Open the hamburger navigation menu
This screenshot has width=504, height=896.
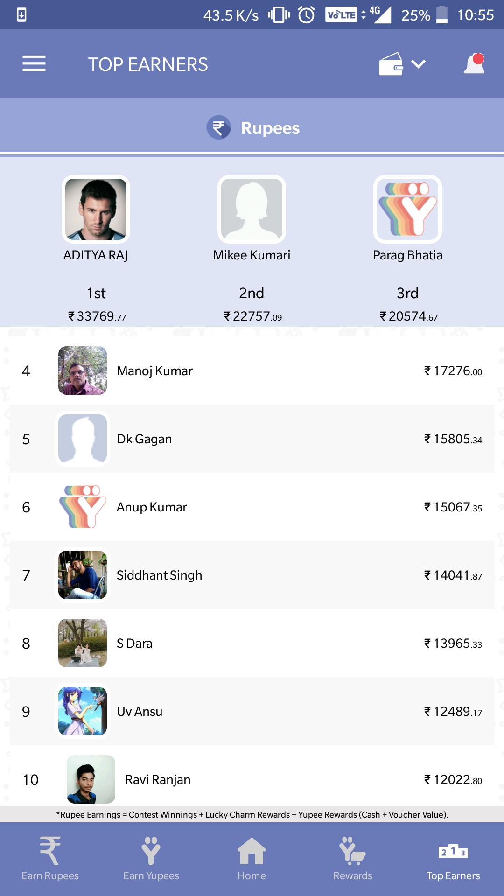pyautogui.click(x=34, y=63)
